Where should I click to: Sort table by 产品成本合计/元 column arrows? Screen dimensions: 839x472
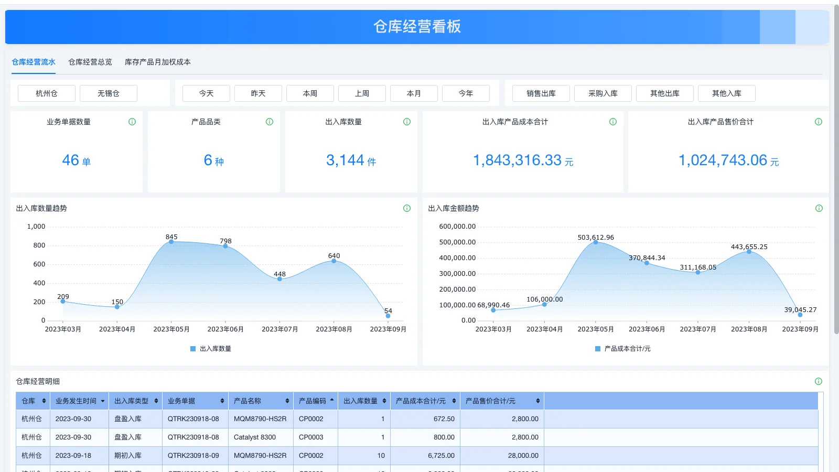454,401
